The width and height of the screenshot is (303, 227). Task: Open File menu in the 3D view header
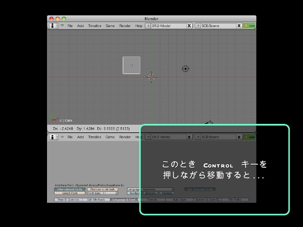pyautogui.click(x=70, y=26)
